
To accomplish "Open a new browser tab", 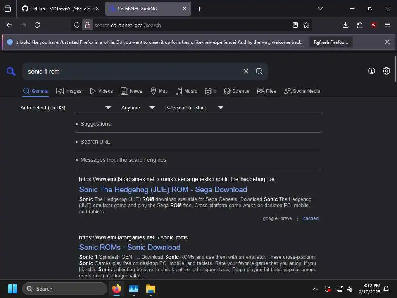I will pos(200,9).
